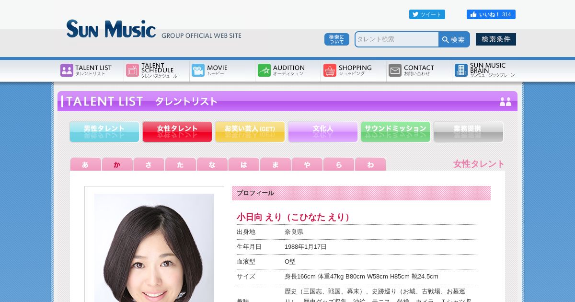575x302 pixels.
Task: Click the Audition star icon
Action: [x=264, y=70]
